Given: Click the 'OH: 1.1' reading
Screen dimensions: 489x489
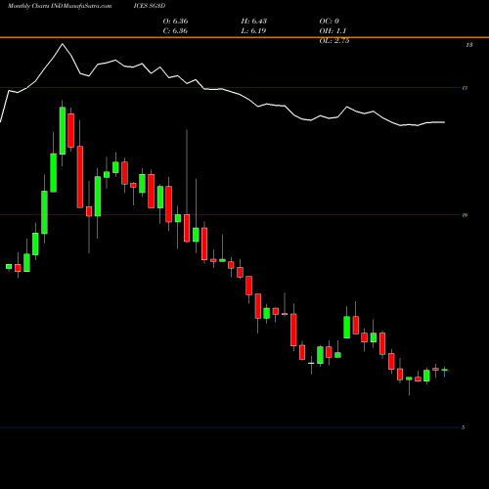Looking at the screenshot, I should (333, 31).
